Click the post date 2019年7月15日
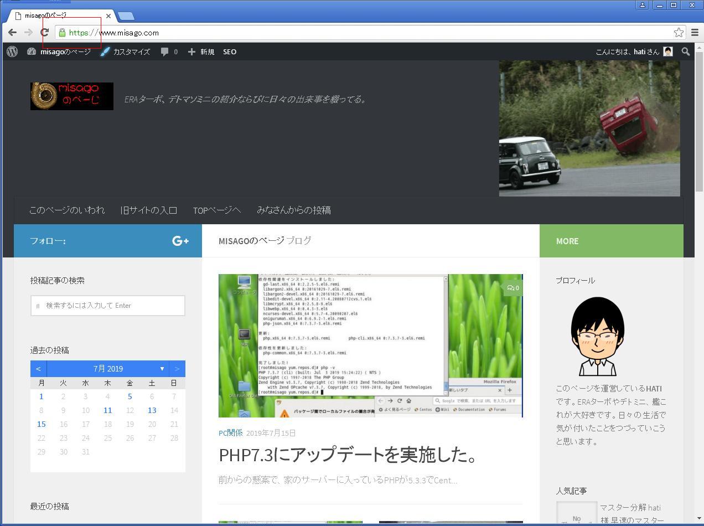The height and width of the screenshot is (526, 704). tap(271, 433)
